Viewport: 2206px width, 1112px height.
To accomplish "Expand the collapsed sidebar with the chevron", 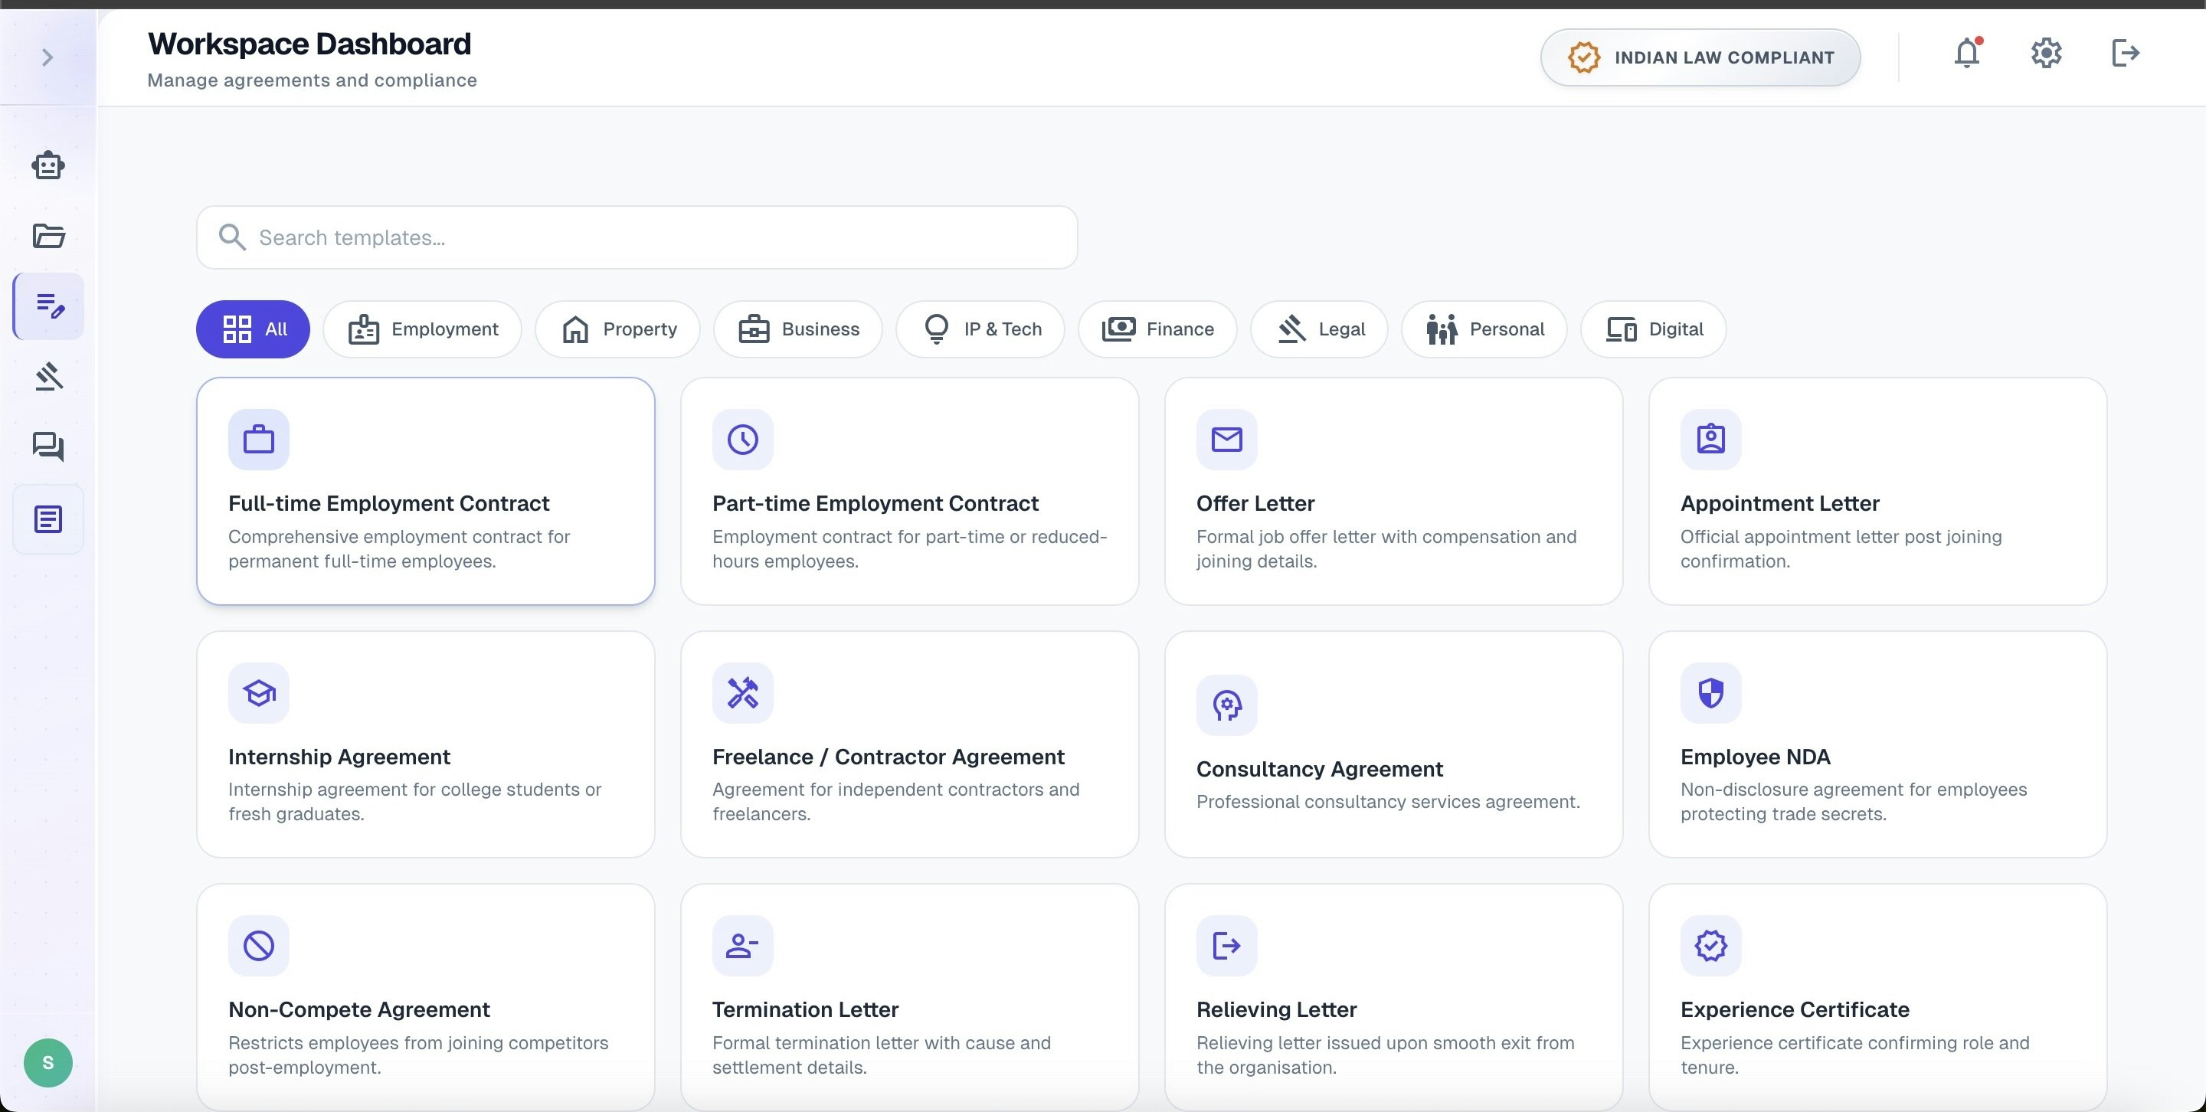I will click(x=47, y=57).
